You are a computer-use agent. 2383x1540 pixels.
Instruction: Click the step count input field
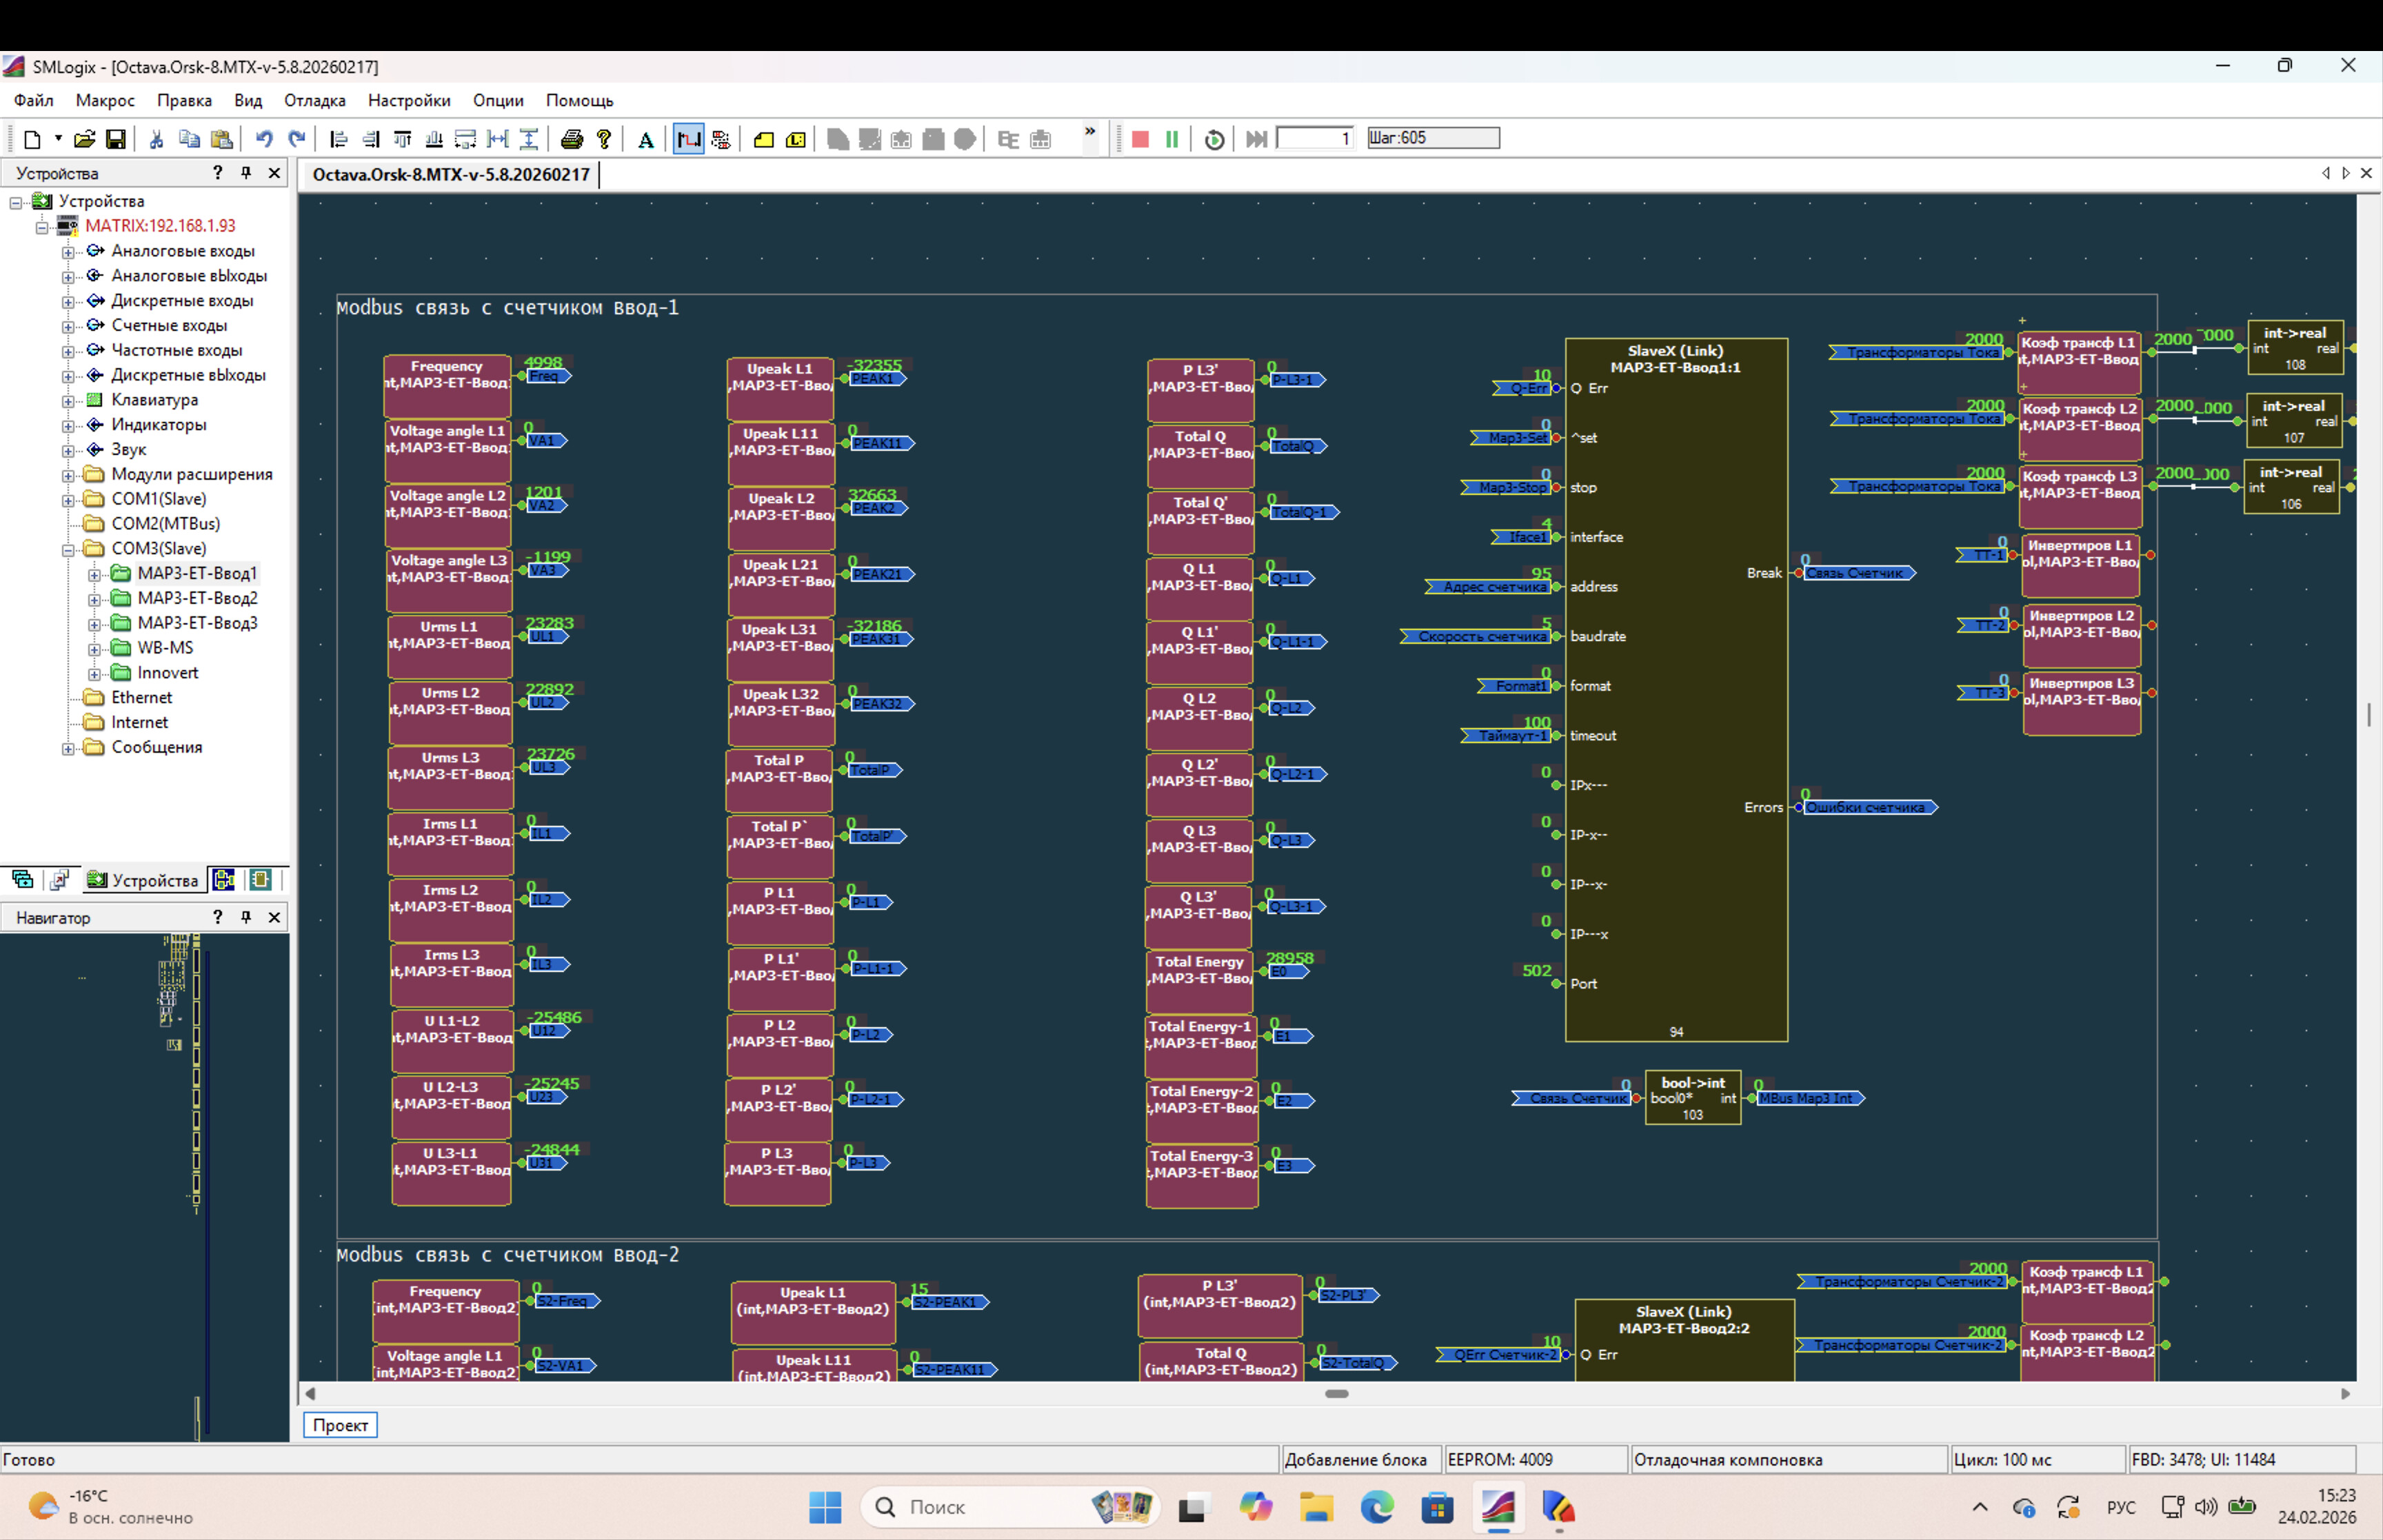[x=1314, y=138]
